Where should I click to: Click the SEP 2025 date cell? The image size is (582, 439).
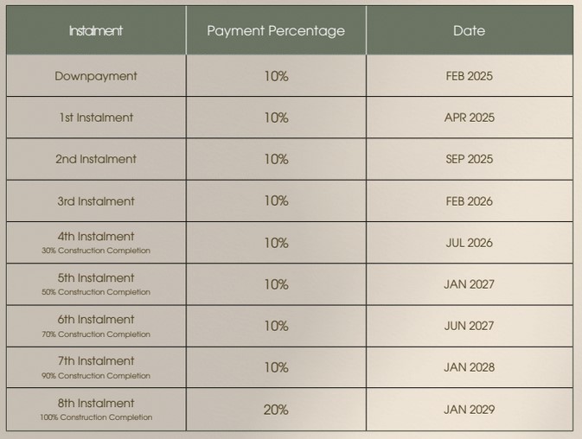(470, 159)
